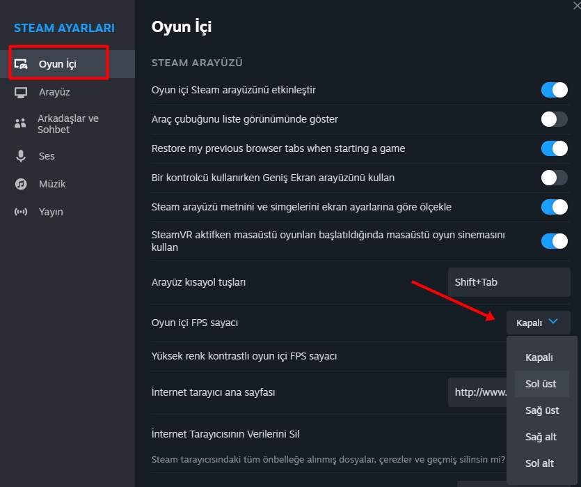Open the Müzik settings section
Viewport: 581px width, 487px height.
tap(67, 184)
